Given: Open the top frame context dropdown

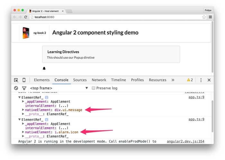Looking at the screenshot, I should [x=86, y=88].
